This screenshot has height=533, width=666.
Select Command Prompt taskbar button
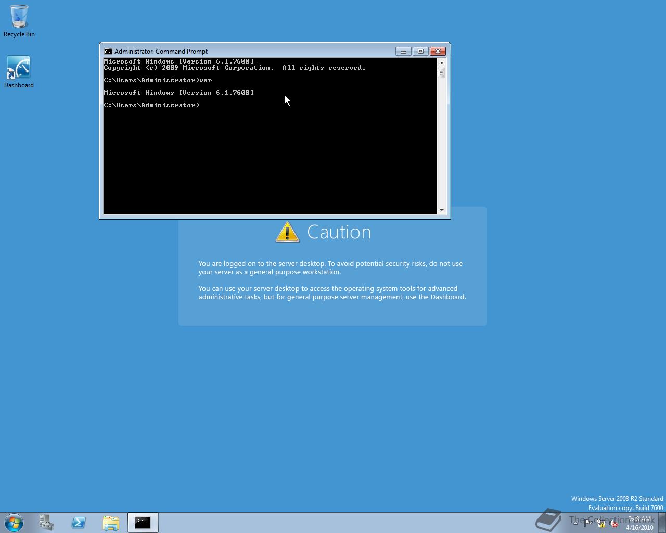[x=143, y=523]
